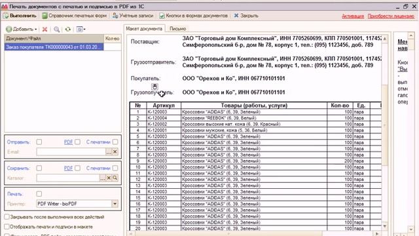
Task: Click the Кол-во column header in file list
Action: tap(112, 39)
